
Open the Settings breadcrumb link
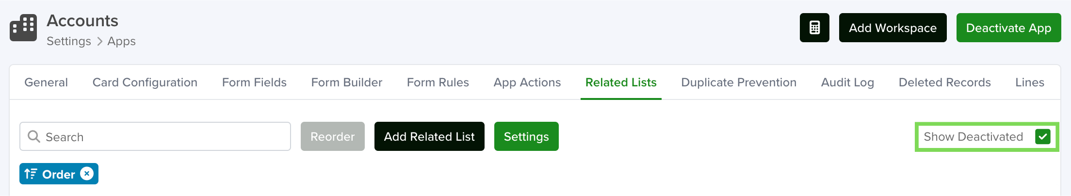[69, 41]
